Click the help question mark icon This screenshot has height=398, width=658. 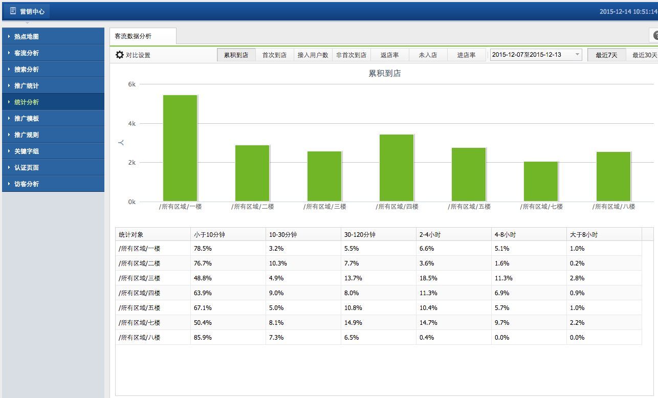click(655, 35)
